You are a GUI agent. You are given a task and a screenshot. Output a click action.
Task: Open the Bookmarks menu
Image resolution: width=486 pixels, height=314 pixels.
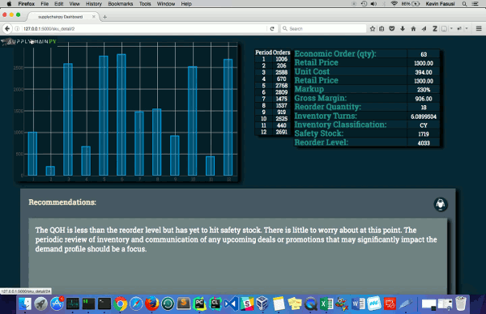tap(120, 4)
